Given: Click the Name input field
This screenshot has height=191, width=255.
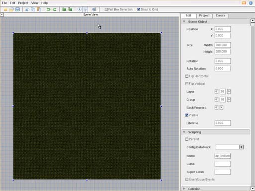Looking at the screenshot, I should 223,156.
